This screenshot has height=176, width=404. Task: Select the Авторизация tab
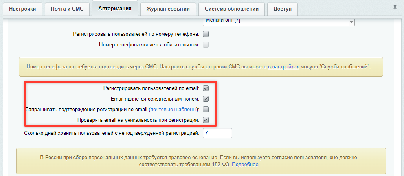coord(115,9)
